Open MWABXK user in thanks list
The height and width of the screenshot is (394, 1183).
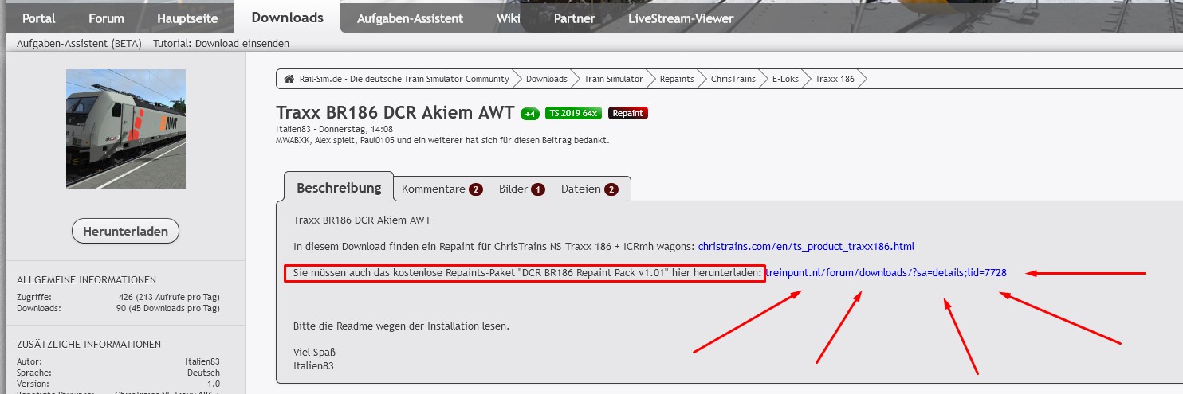pos(293,139)
